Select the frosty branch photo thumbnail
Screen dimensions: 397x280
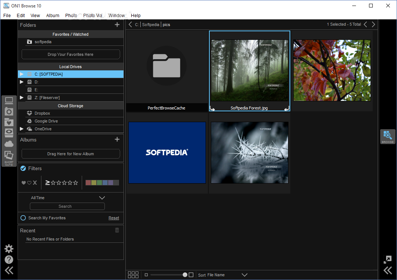250,153
